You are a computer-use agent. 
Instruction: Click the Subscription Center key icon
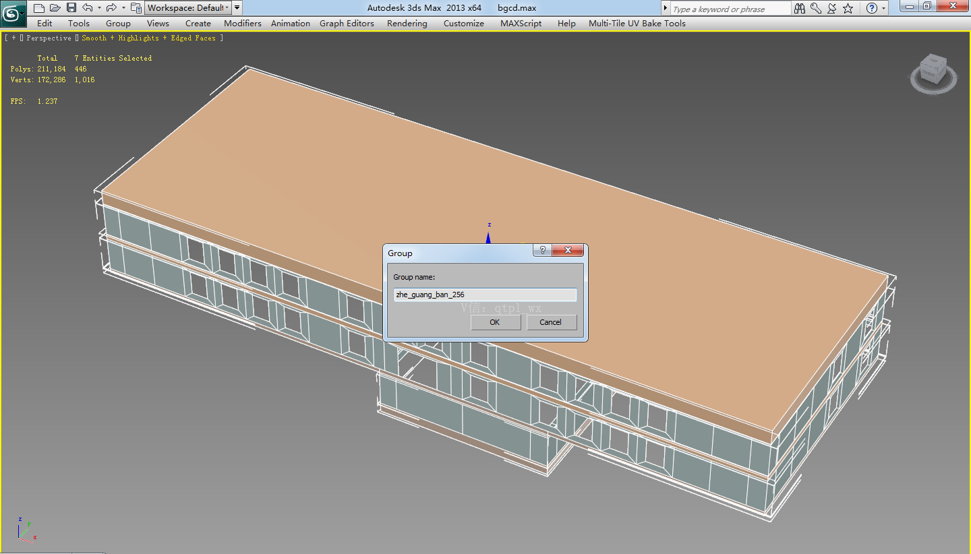[x=816, y=9]
